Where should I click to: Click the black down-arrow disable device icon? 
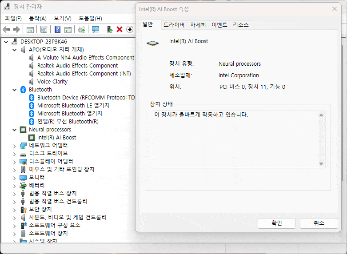point(129,29)
